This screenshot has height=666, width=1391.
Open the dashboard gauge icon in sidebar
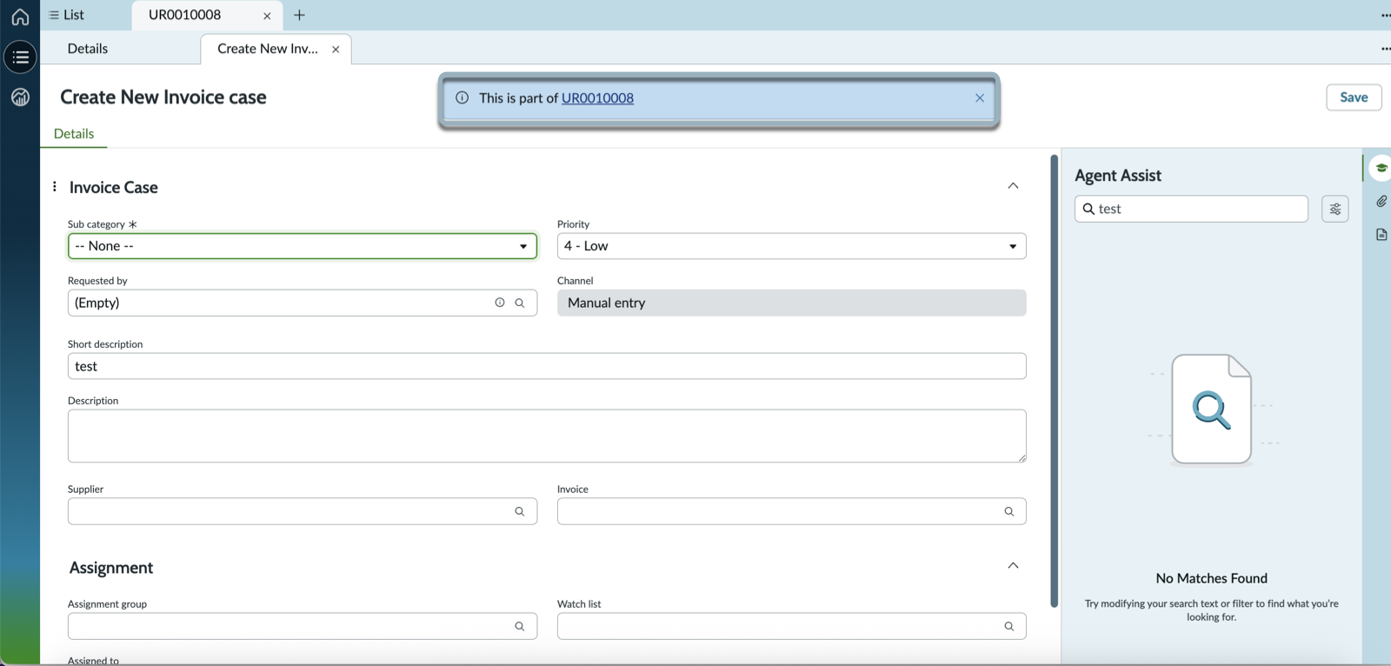coord(20,97)
